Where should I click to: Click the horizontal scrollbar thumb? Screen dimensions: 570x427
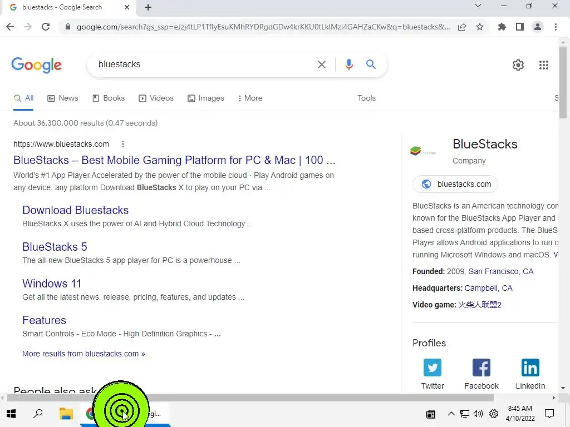(250, 398)
